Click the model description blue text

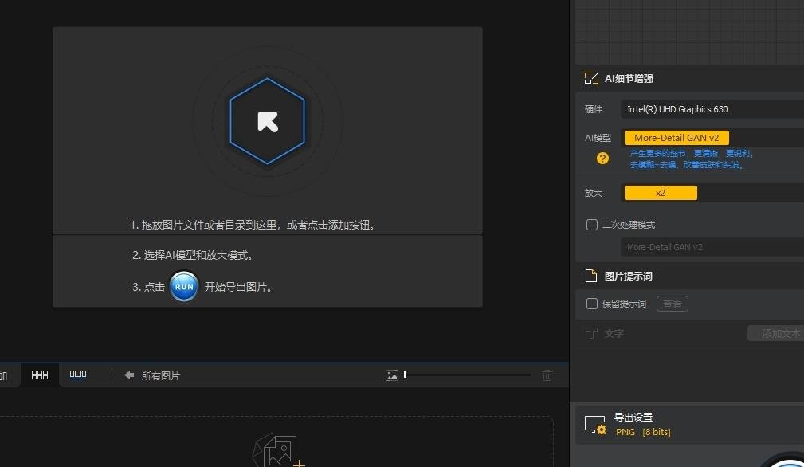pos(691,159)
